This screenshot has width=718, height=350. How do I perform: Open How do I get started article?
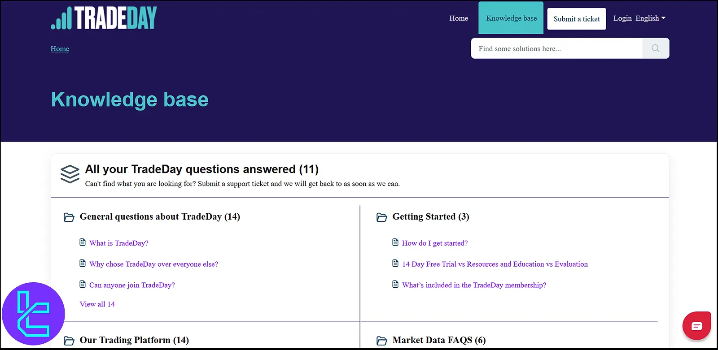[x=434, y=243]
